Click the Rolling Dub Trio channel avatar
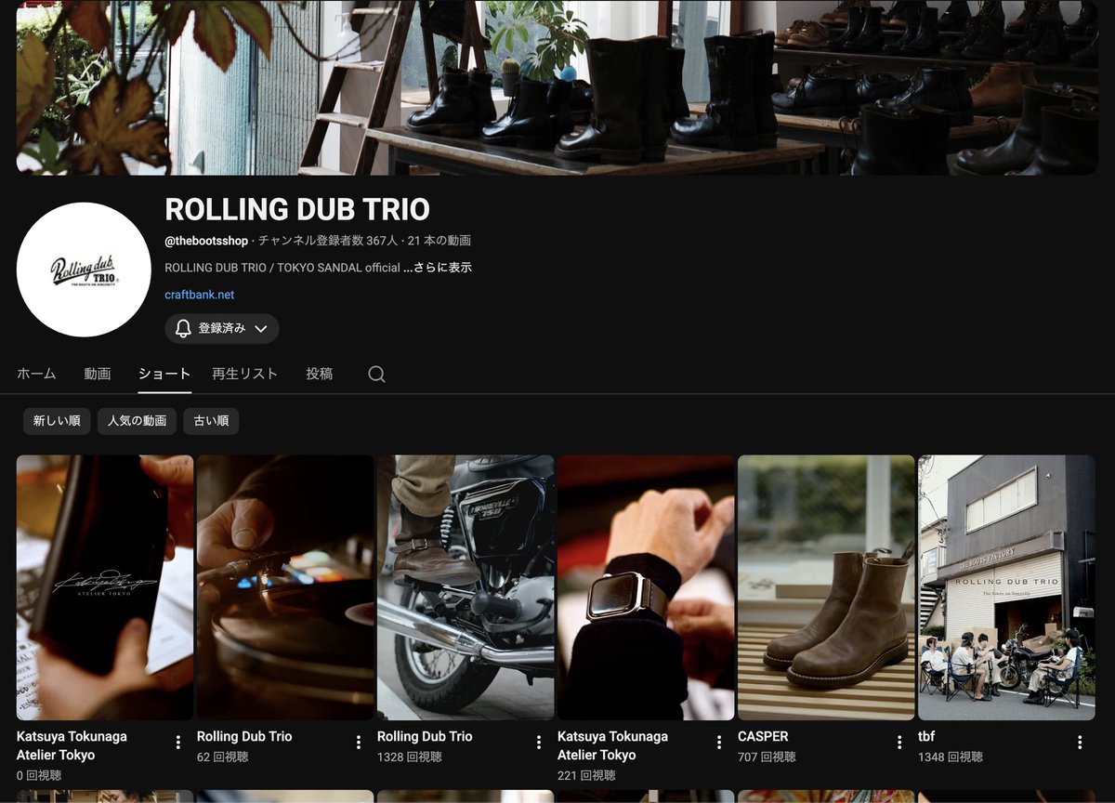 click(x=84, y=270)
